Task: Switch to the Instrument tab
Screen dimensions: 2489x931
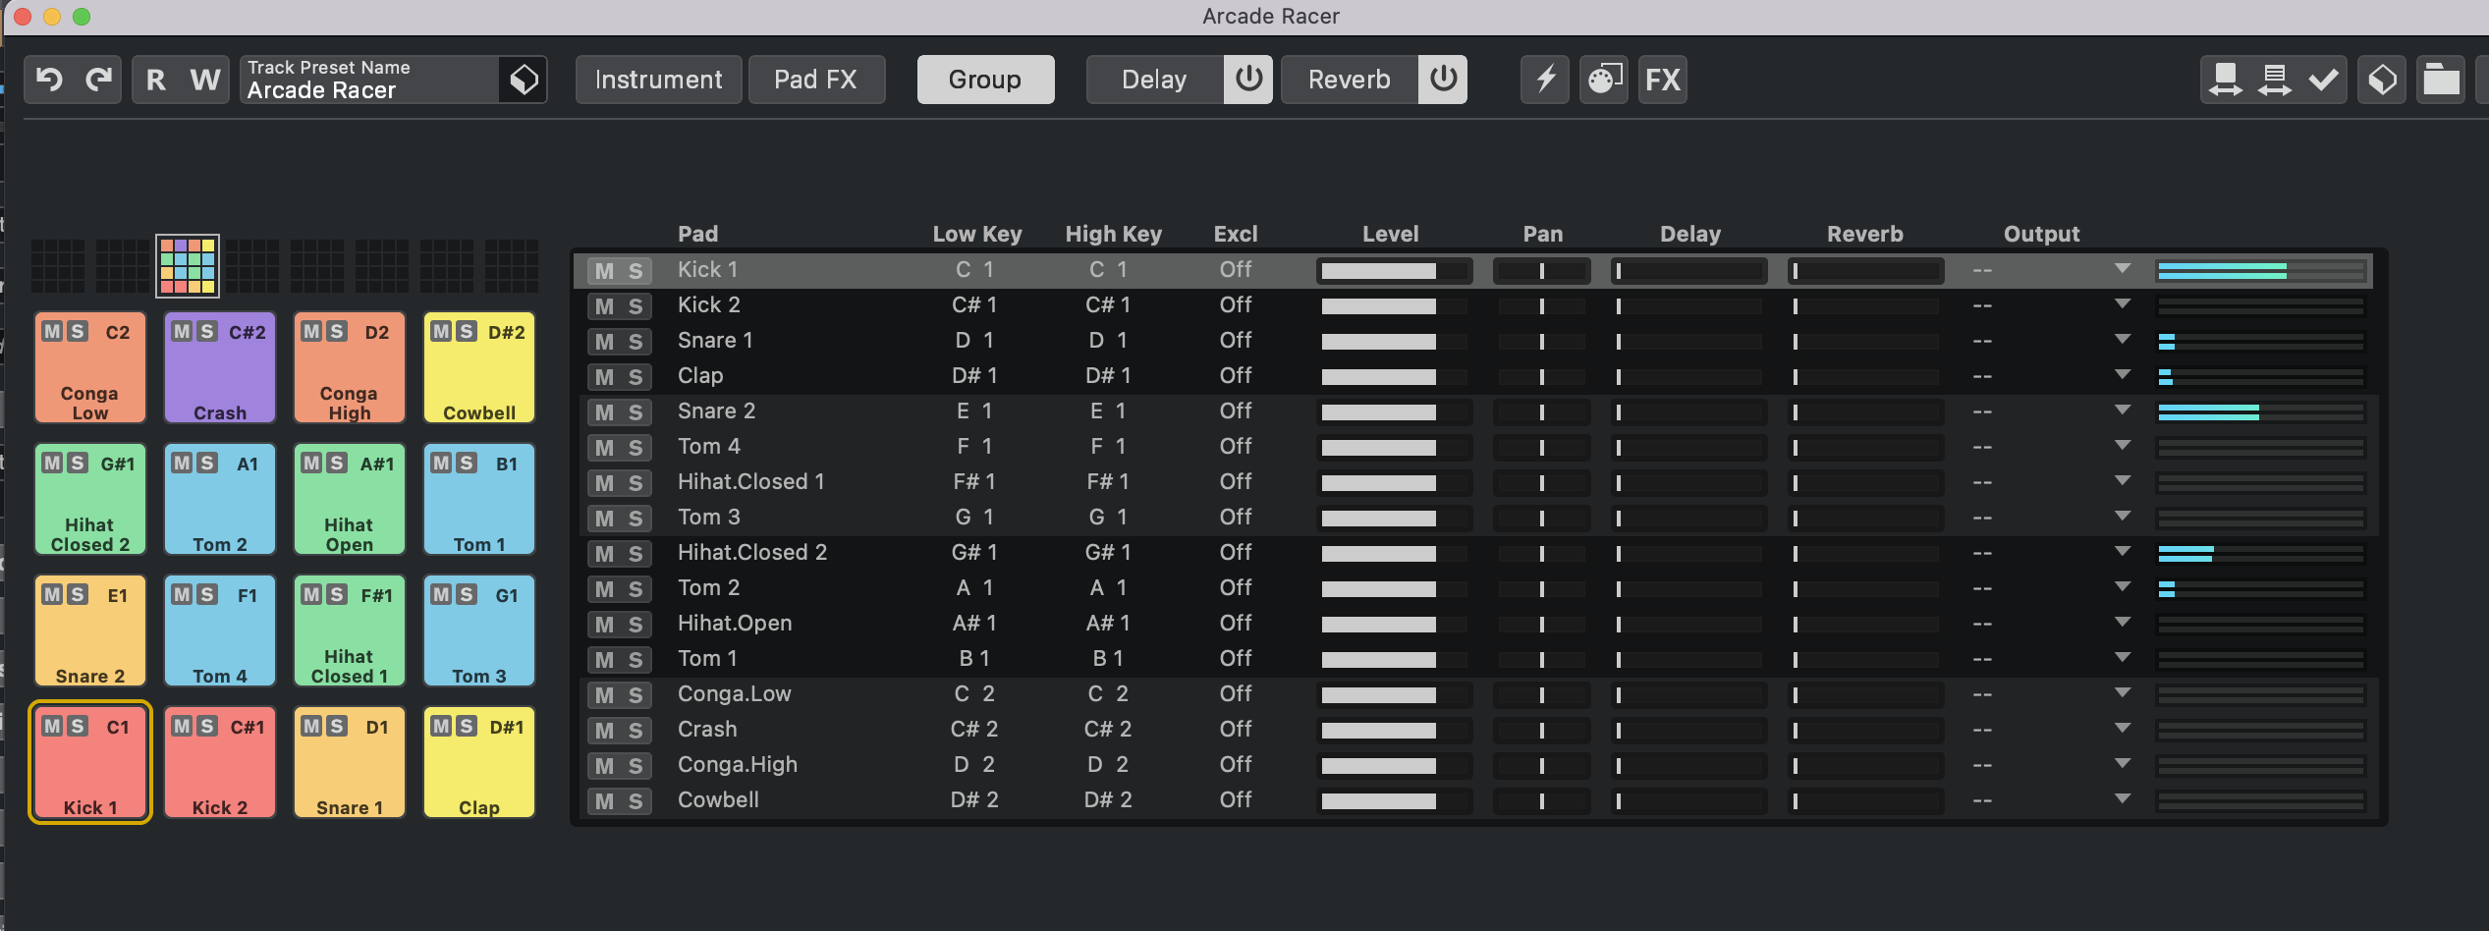Action: click(x=658, y=80)
